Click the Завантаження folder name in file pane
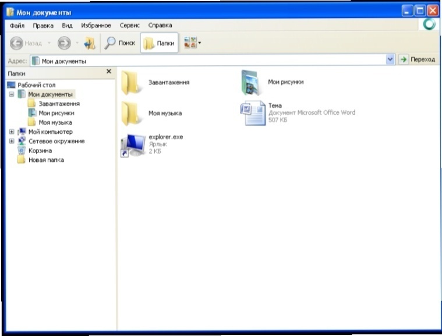The image size is (442, 336). tap(169, 82)
